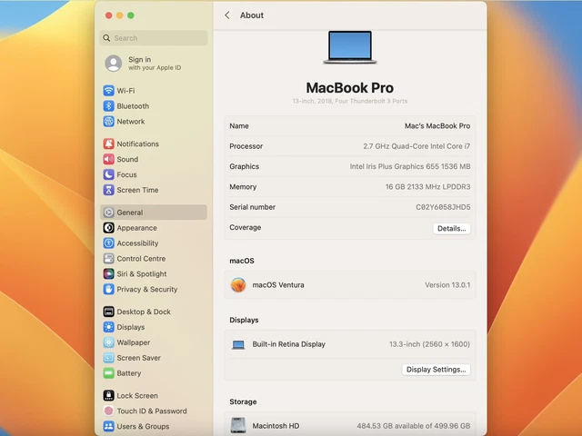Click the Macintosh HD drive icon

tap(238, 426)
